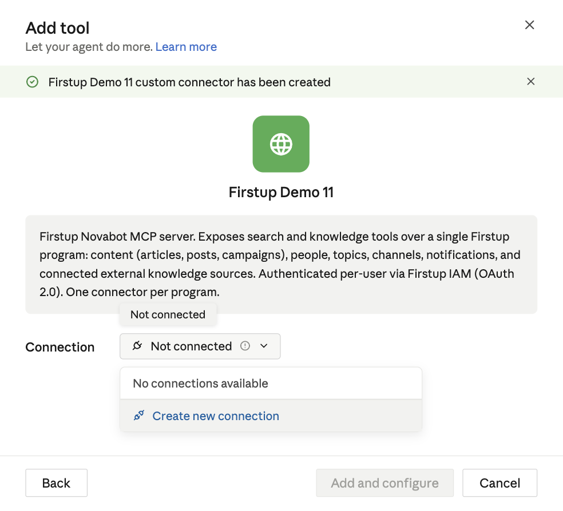Screen dimensions: 563x511
Task: Click the plug icon next to Create new connection
Action: pyautogui.click(x=139, y=416)
